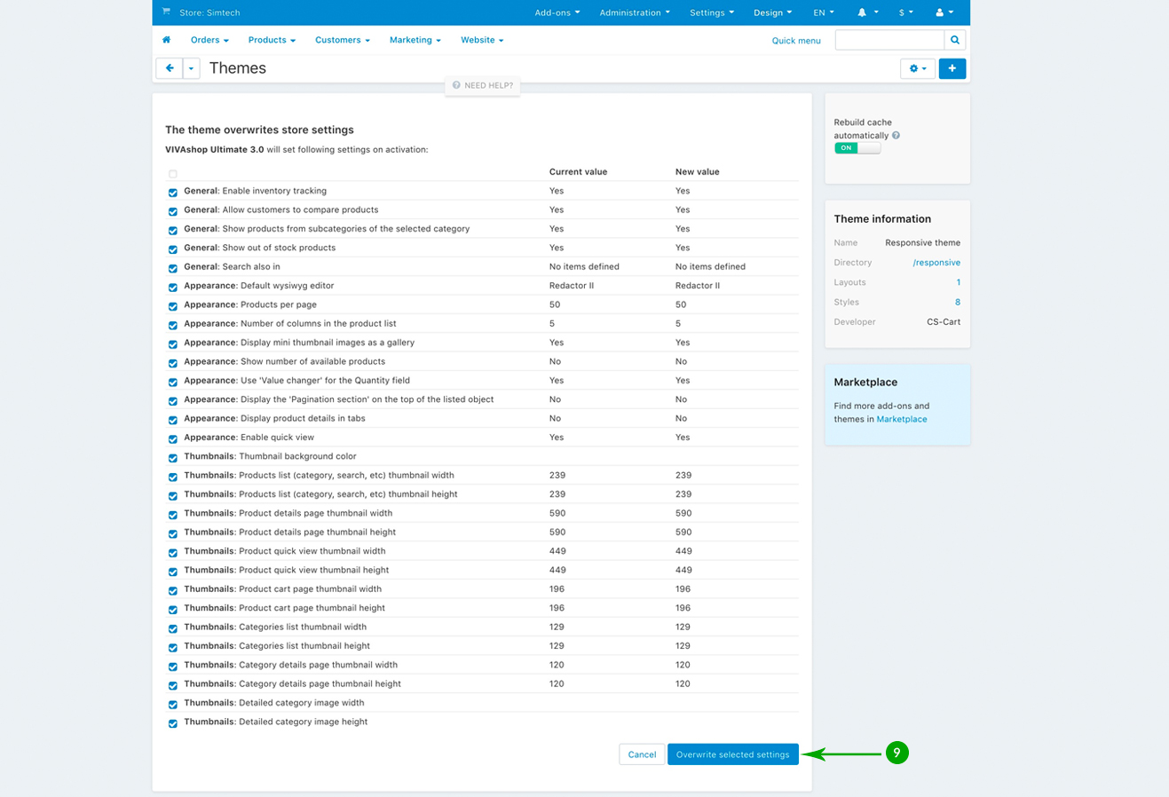Viewport: 1169px width, 797px height.
Task: Uncheck Appearance Enable quick view checkbox
Action: 173,438
